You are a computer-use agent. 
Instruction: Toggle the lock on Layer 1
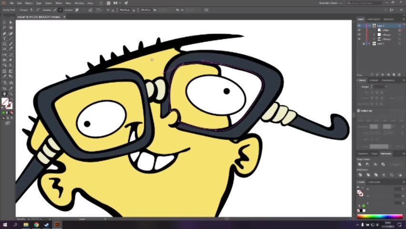point(364,43)
